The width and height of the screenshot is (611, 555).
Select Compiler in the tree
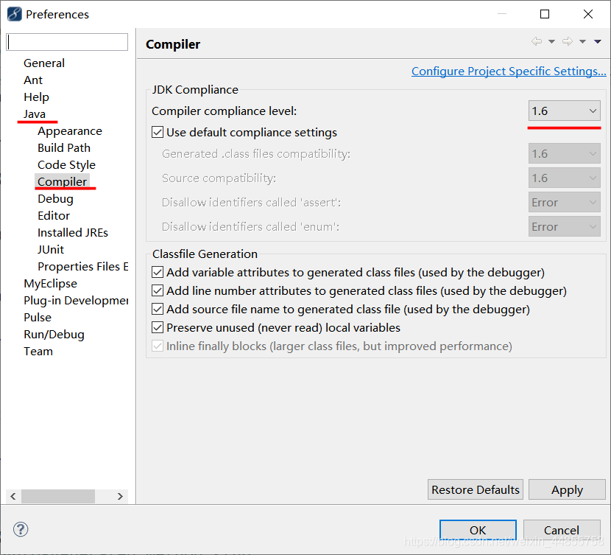pos(62,182)
